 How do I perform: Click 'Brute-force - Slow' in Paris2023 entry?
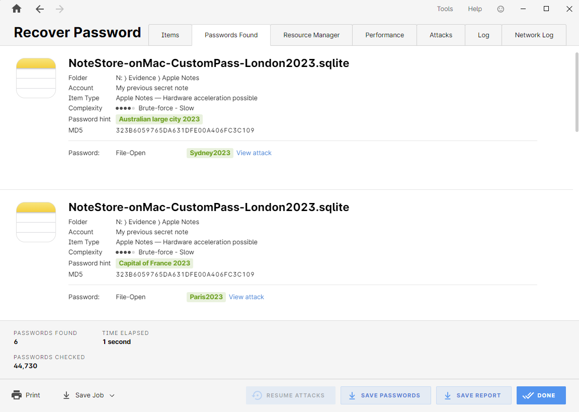(x=166, y=252)
